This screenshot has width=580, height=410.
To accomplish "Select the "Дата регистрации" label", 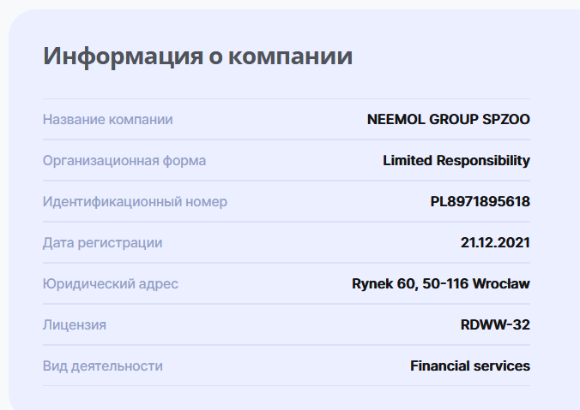I will 102,243.
